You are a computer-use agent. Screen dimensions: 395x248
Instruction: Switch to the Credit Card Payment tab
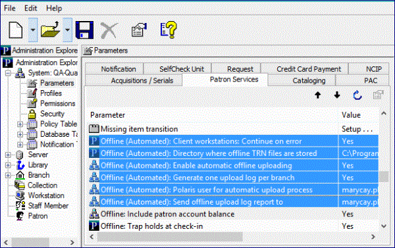(x=309, y=69)
